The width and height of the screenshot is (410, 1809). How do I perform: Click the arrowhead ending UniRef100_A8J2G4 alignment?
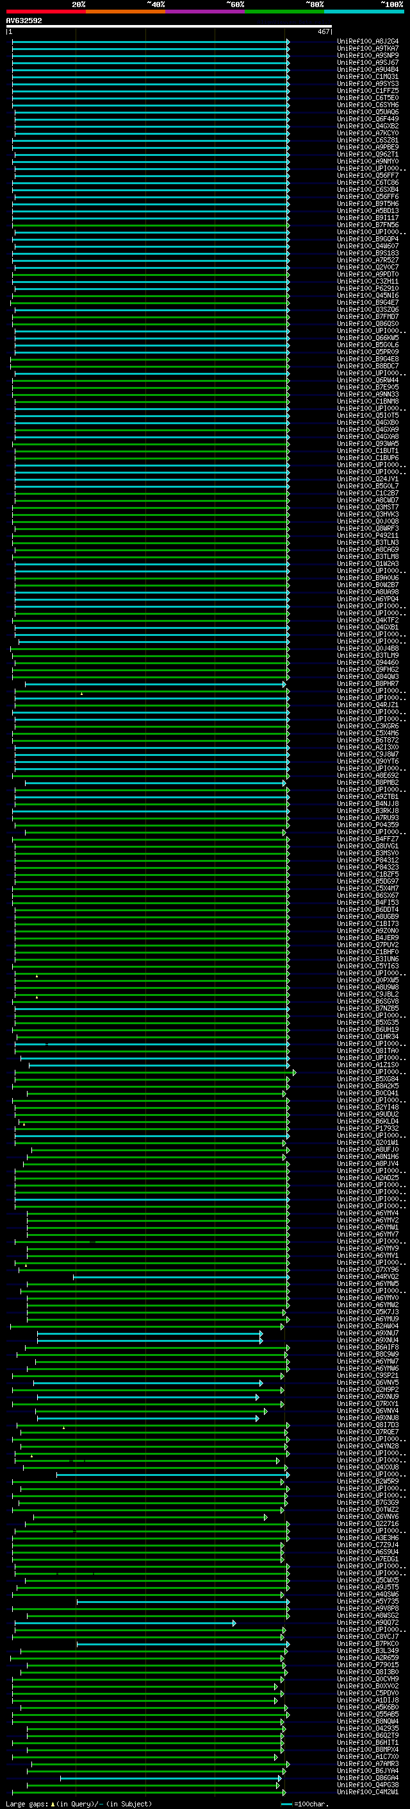(x=288, y=42)
